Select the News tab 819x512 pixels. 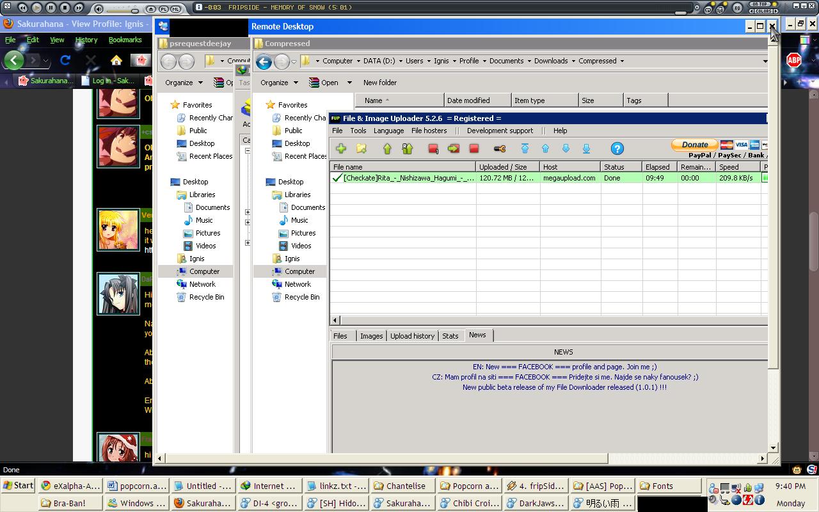[477, 335]
